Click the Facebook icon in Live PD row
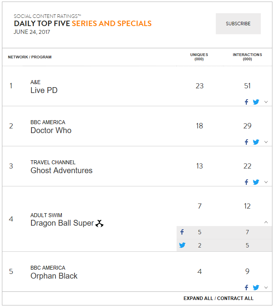 pyautogui.click(x=246, y=102)
